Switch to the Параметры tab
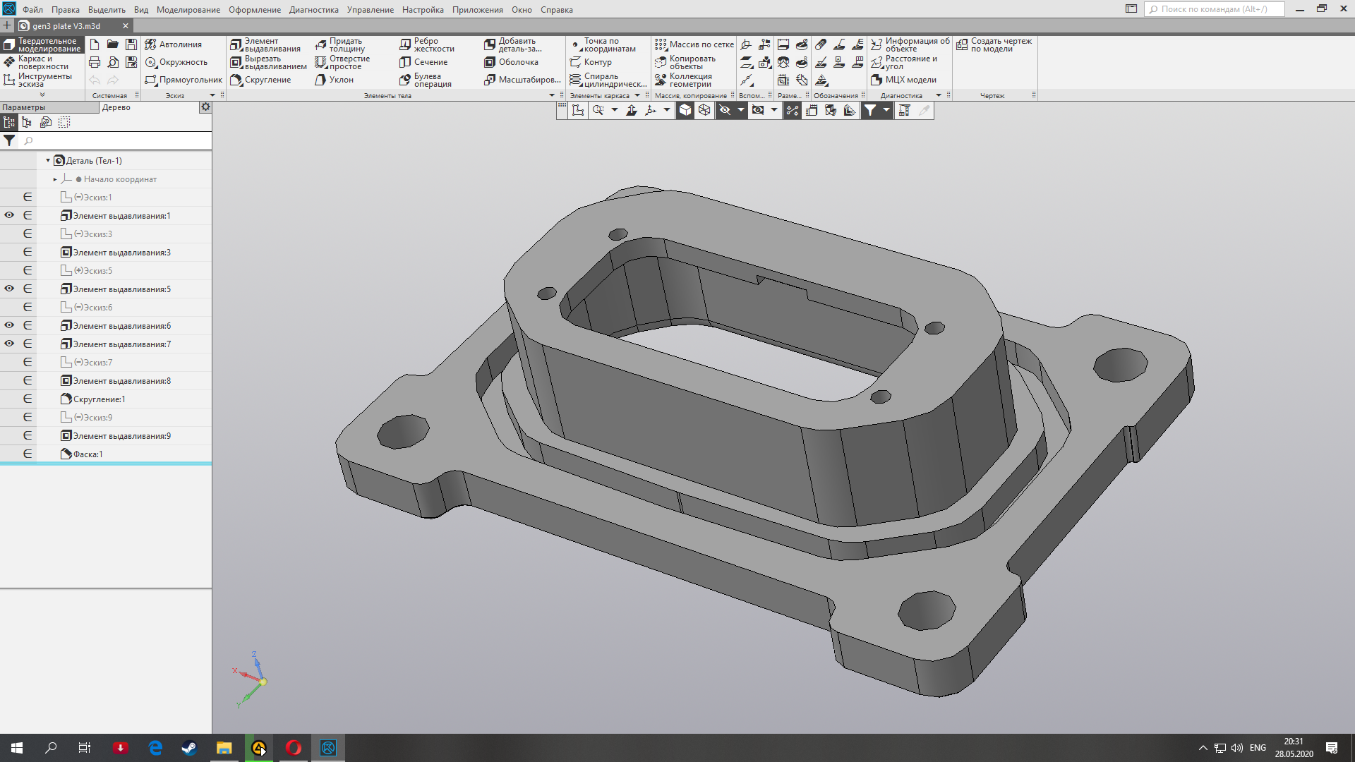 click(x=24, y=107)
